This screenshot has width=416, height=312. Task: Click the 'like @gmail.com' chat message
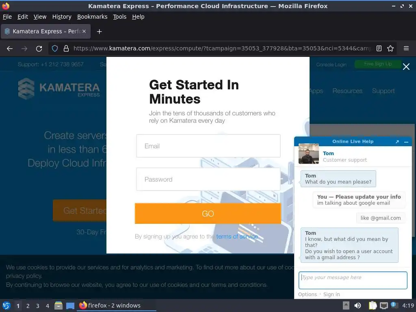coord(381,218)
